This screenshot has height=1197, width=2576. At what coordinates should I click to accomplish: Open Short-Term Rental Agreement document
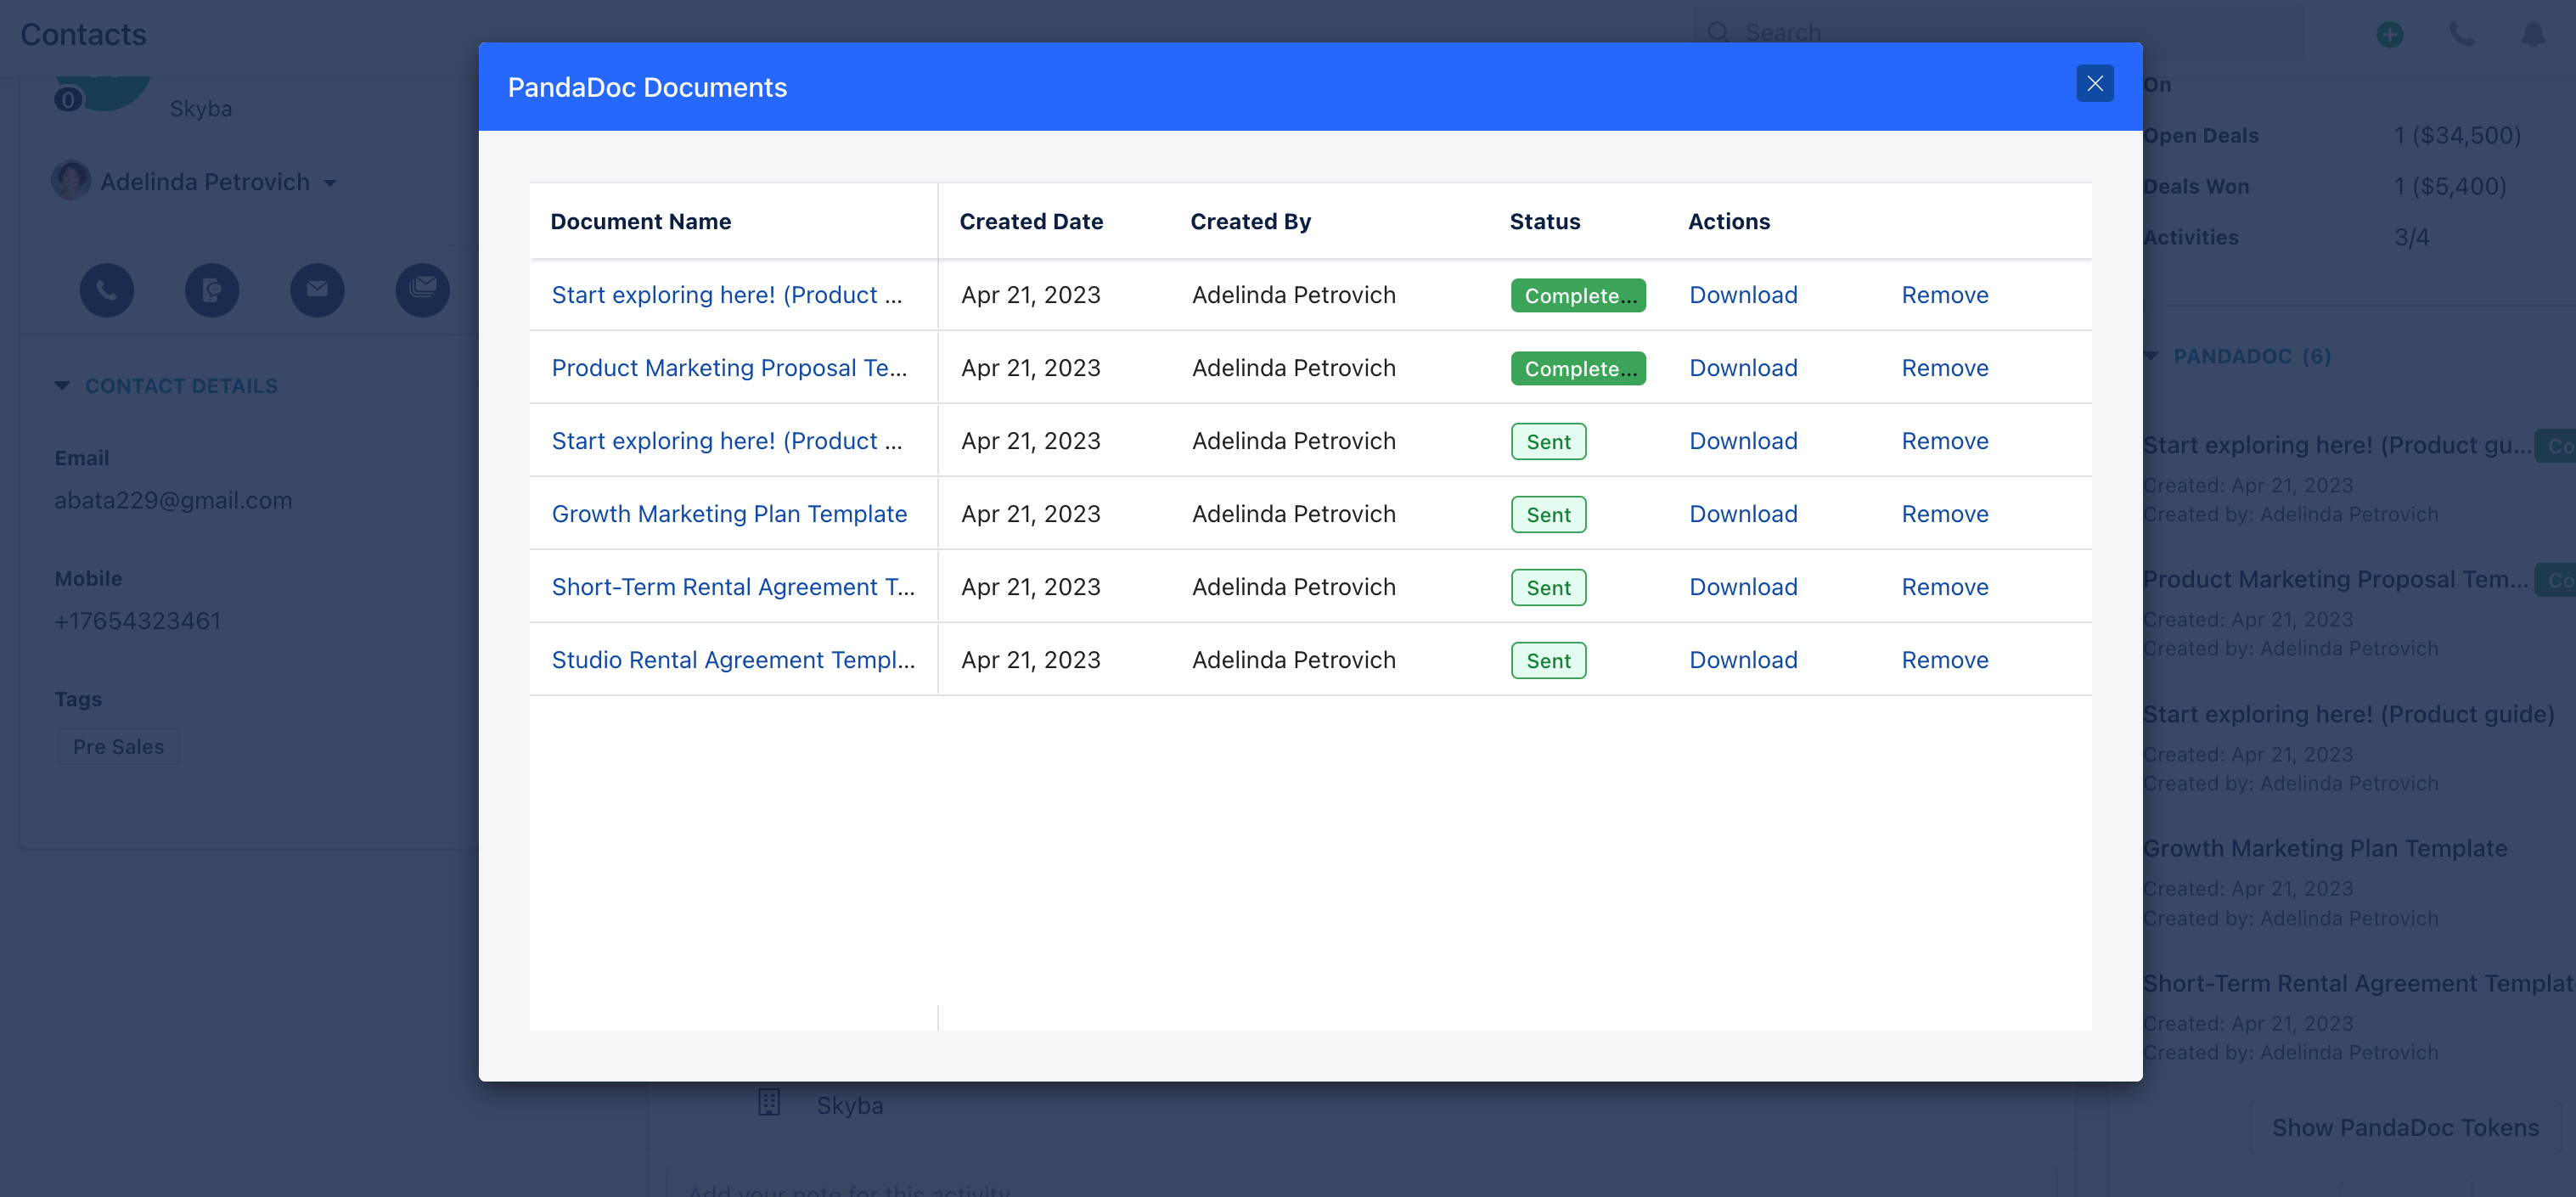point(733,587)
